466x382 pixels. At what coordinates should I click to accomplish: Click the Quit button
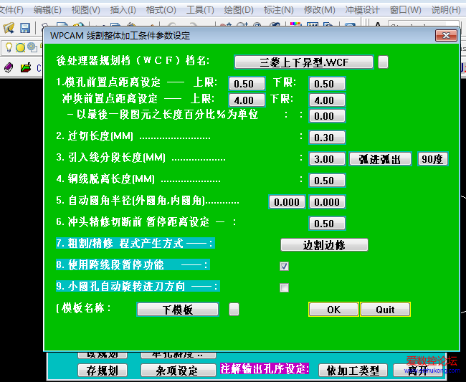385,309
